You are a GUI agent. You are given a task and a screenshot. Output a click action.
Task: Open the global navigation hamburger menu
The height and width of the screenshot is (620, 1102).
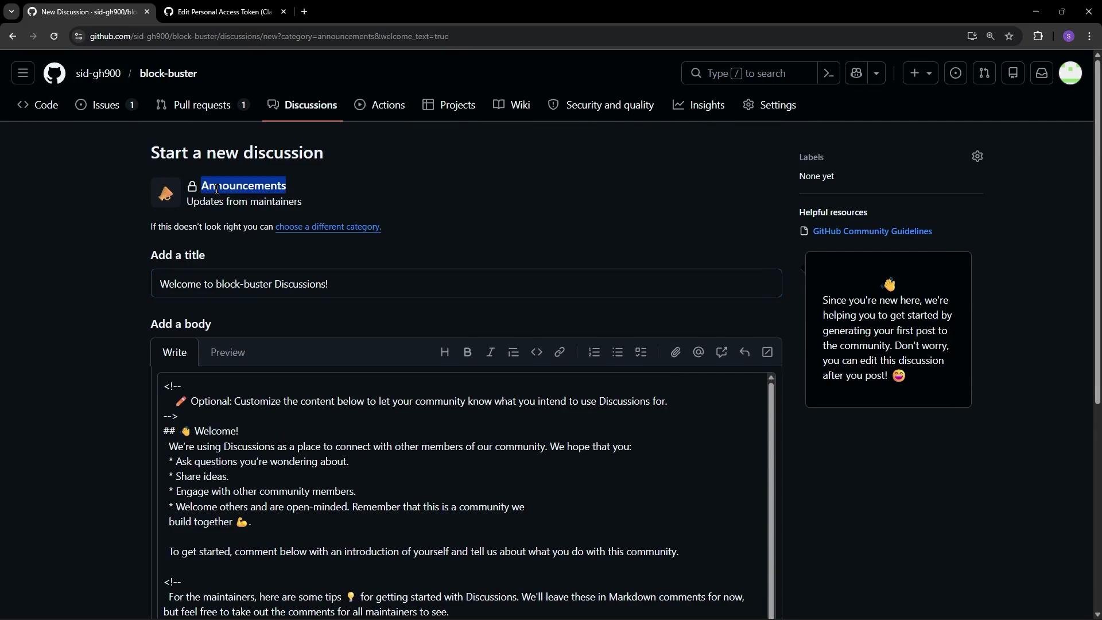coord(23,73)
